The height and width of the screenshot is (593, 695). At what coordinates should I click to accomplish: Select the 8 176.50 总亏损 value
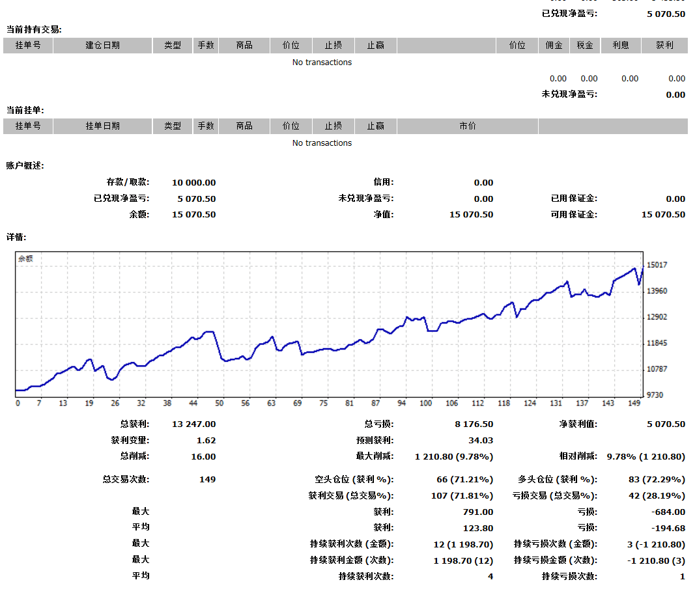474,424
